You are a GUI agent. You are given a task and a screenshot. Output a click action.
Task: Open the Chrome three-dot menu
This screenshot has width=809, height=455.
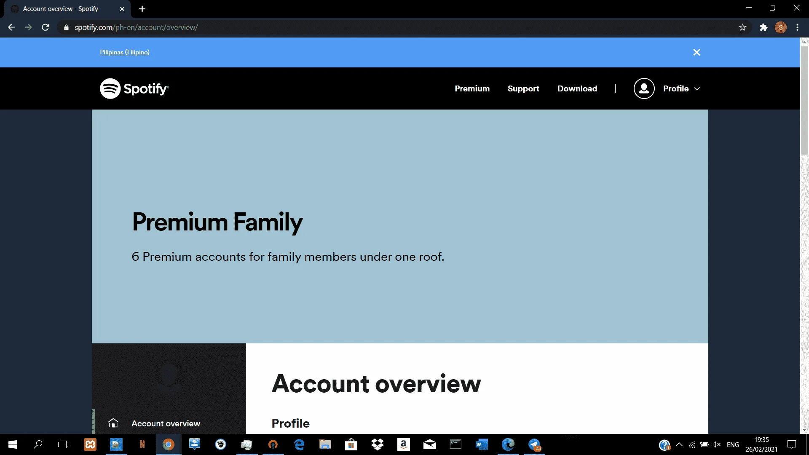coord(798,27)
